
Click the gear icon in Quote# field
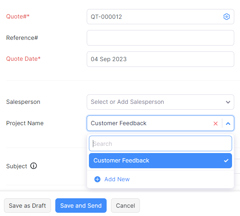click(x=227, y=17)
